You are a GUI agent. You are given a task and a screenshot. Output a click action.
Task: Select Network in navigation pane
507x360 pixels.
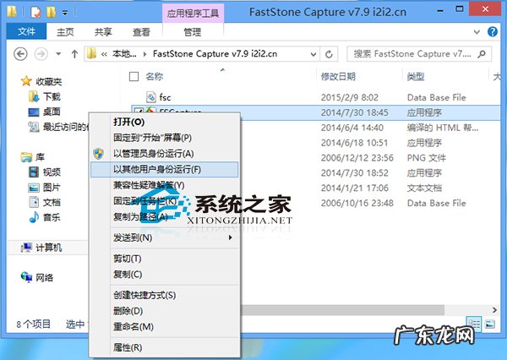point(37,277)
